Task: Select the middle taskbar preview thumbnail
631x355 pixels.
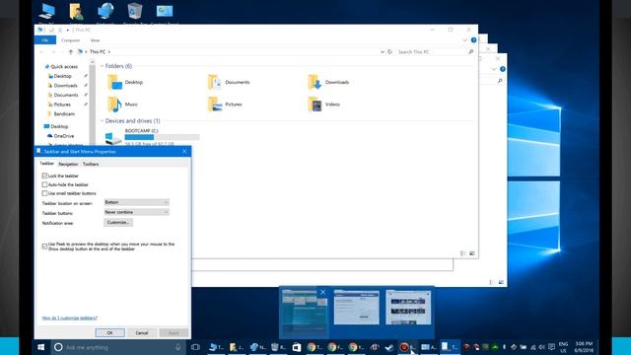Action: (x=357, y=308)
